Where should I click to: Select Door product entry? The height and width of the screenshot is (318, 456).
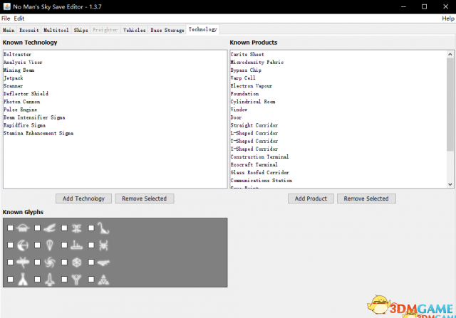click(x=338, y=117)
